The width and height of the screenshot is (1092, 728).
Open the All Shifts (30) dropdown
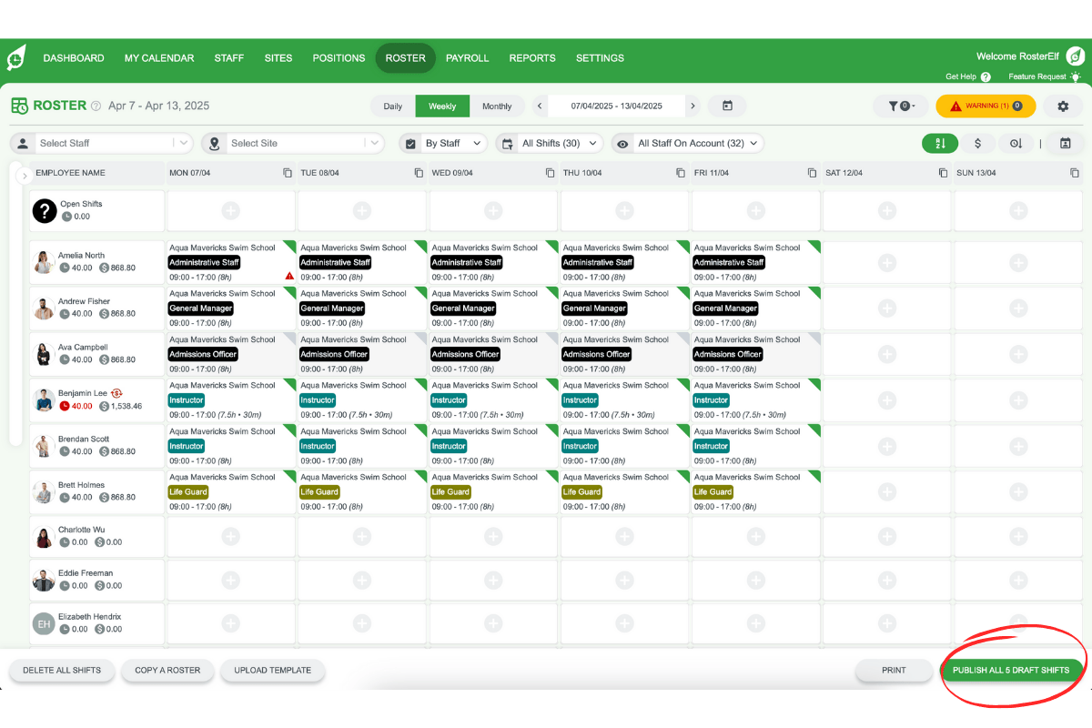pos(551,143)
